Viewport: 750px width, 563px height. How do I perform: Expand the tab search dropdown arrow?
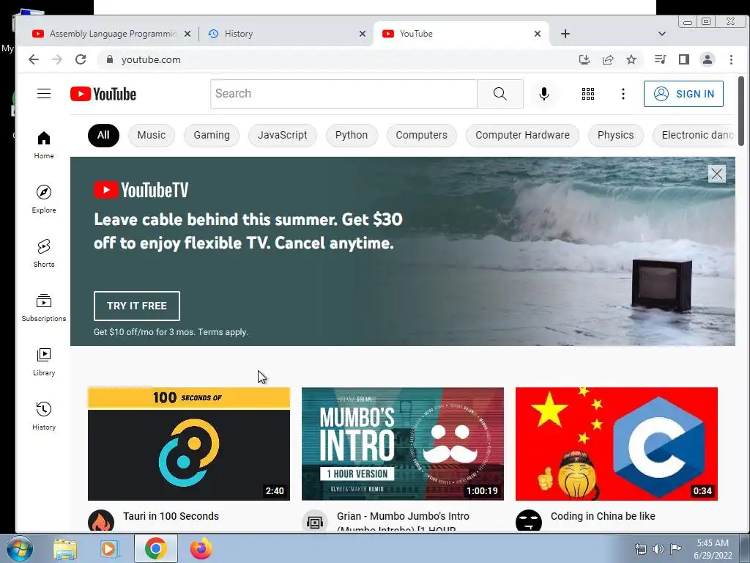662,34
